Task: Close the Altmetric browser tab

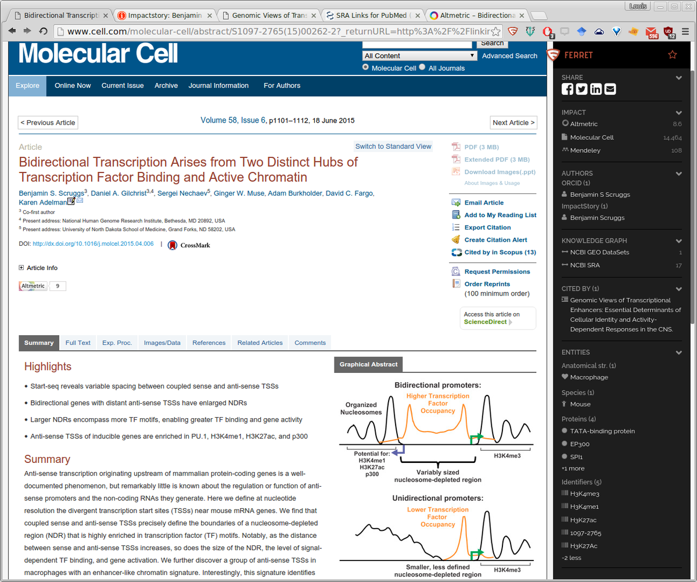Action: click(x=522, y=15)
